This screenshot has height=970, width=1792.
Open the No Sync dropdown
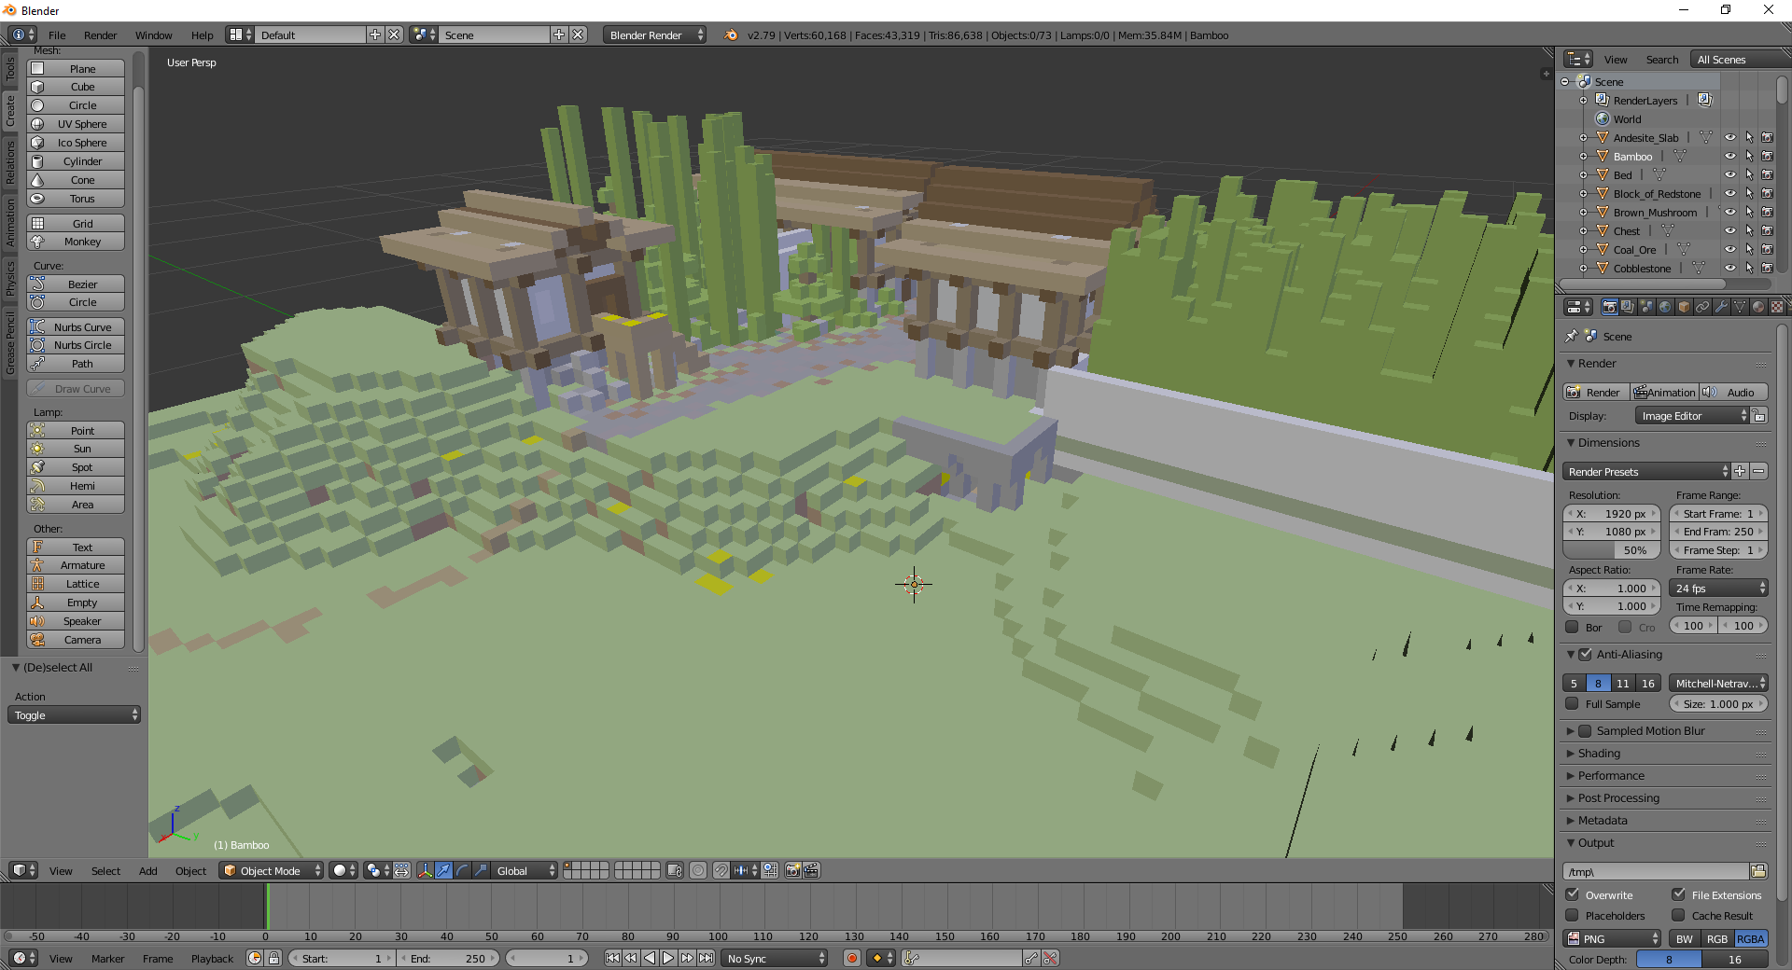pyautogui.click(x=775, y=958)
